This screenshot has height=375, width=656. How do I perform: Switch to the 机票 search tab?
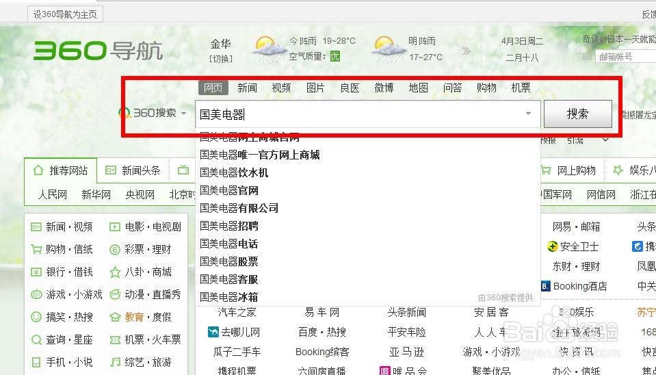pyautogui.click(x=521, y=88)
